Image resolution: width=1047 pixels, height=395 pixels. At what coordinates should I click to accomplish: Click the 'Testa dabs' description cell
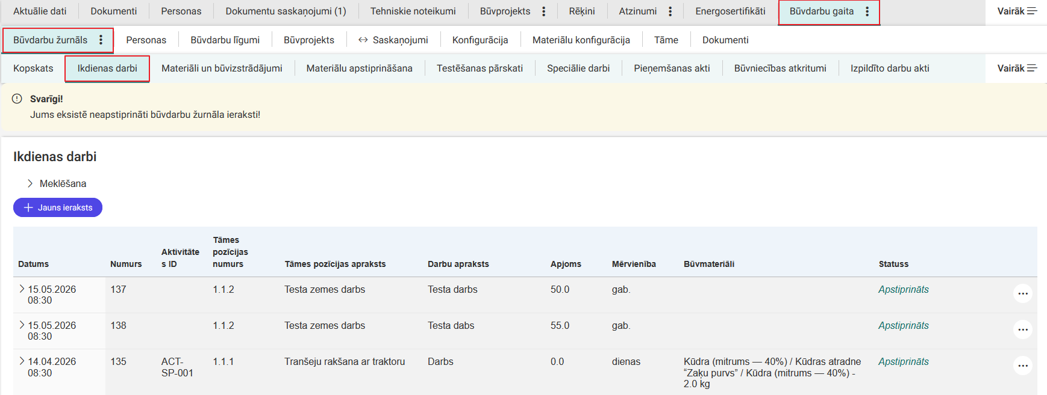tap(451, 325)
